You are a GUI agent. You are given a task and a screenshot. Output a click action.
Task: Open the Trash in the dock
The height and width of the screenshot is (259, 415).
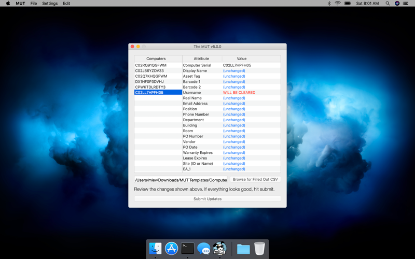click(x=259, y=249)
